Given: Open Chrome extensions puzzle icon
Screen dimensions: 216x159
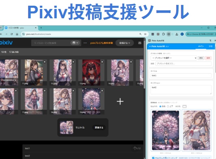Looking at the screenshot, I should [164, 34].
